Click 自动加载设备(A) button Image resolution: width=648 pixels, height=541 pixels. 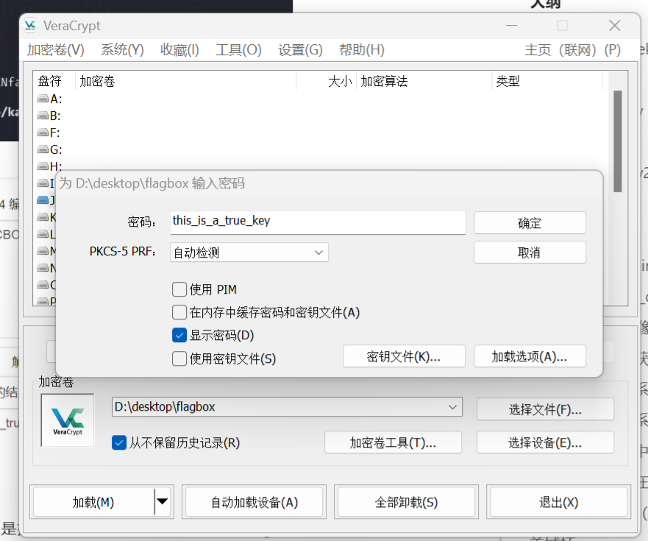(x=254, y=502)
